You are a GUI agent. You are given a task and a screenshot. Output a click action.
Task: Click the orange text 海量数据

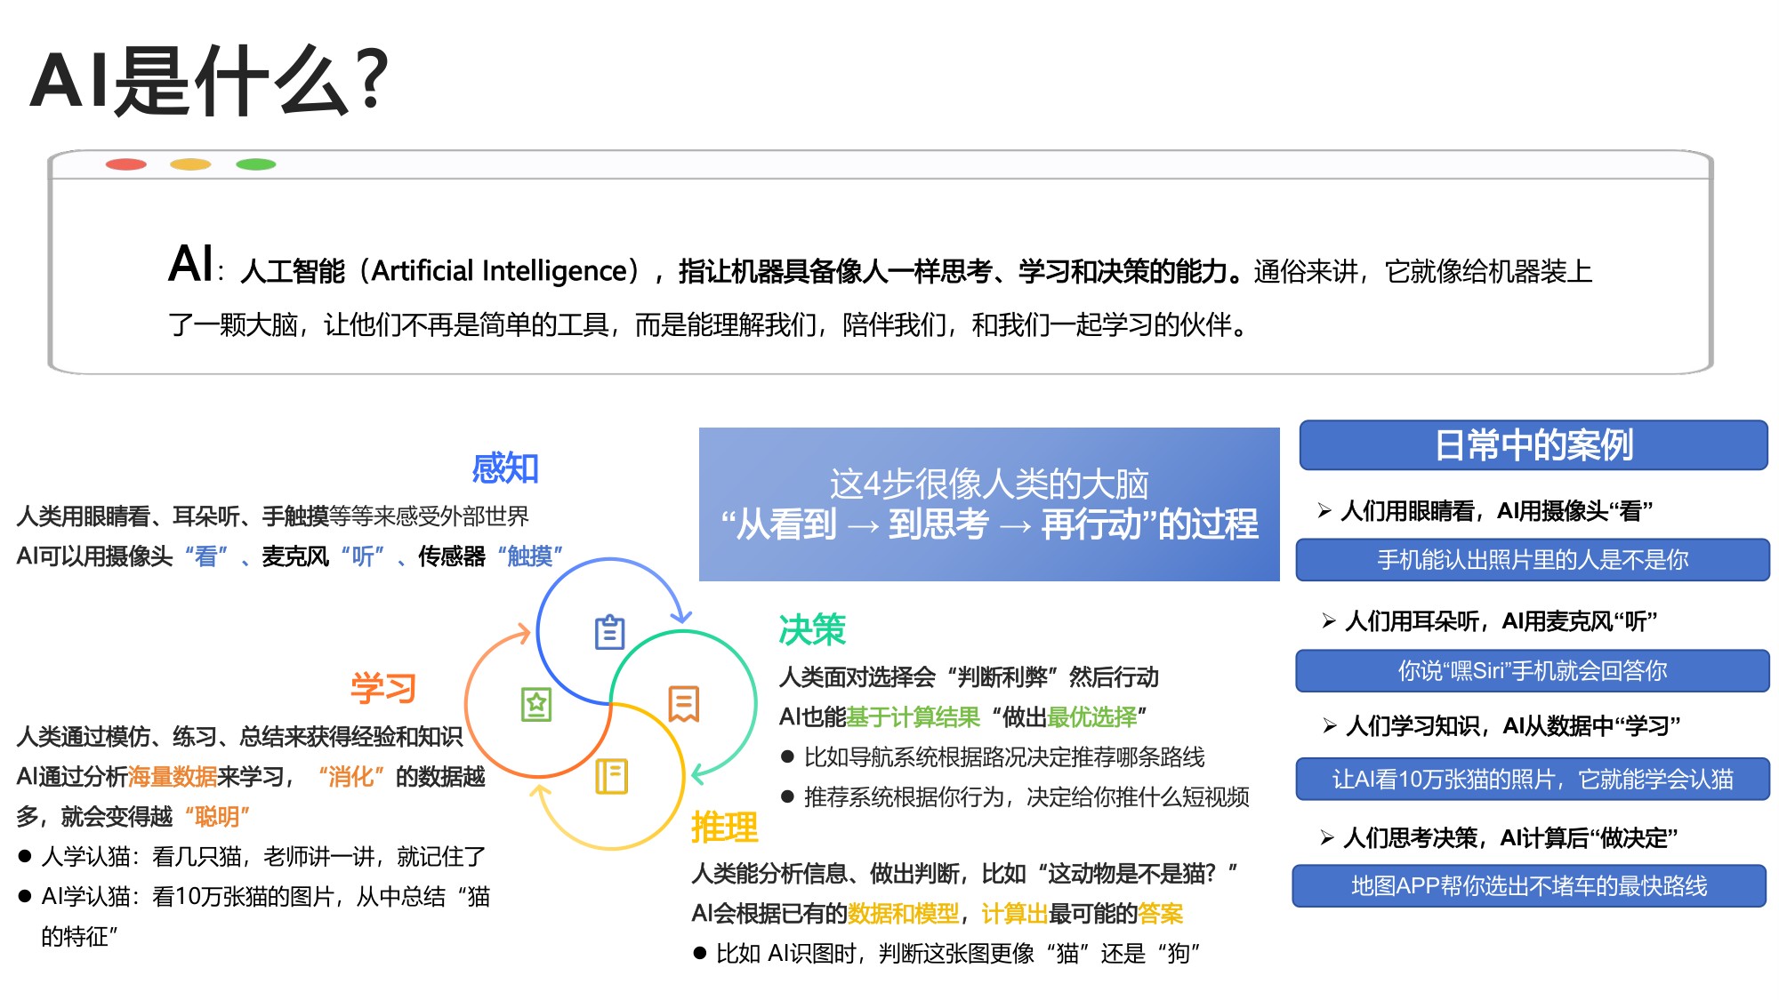point(173,776)
